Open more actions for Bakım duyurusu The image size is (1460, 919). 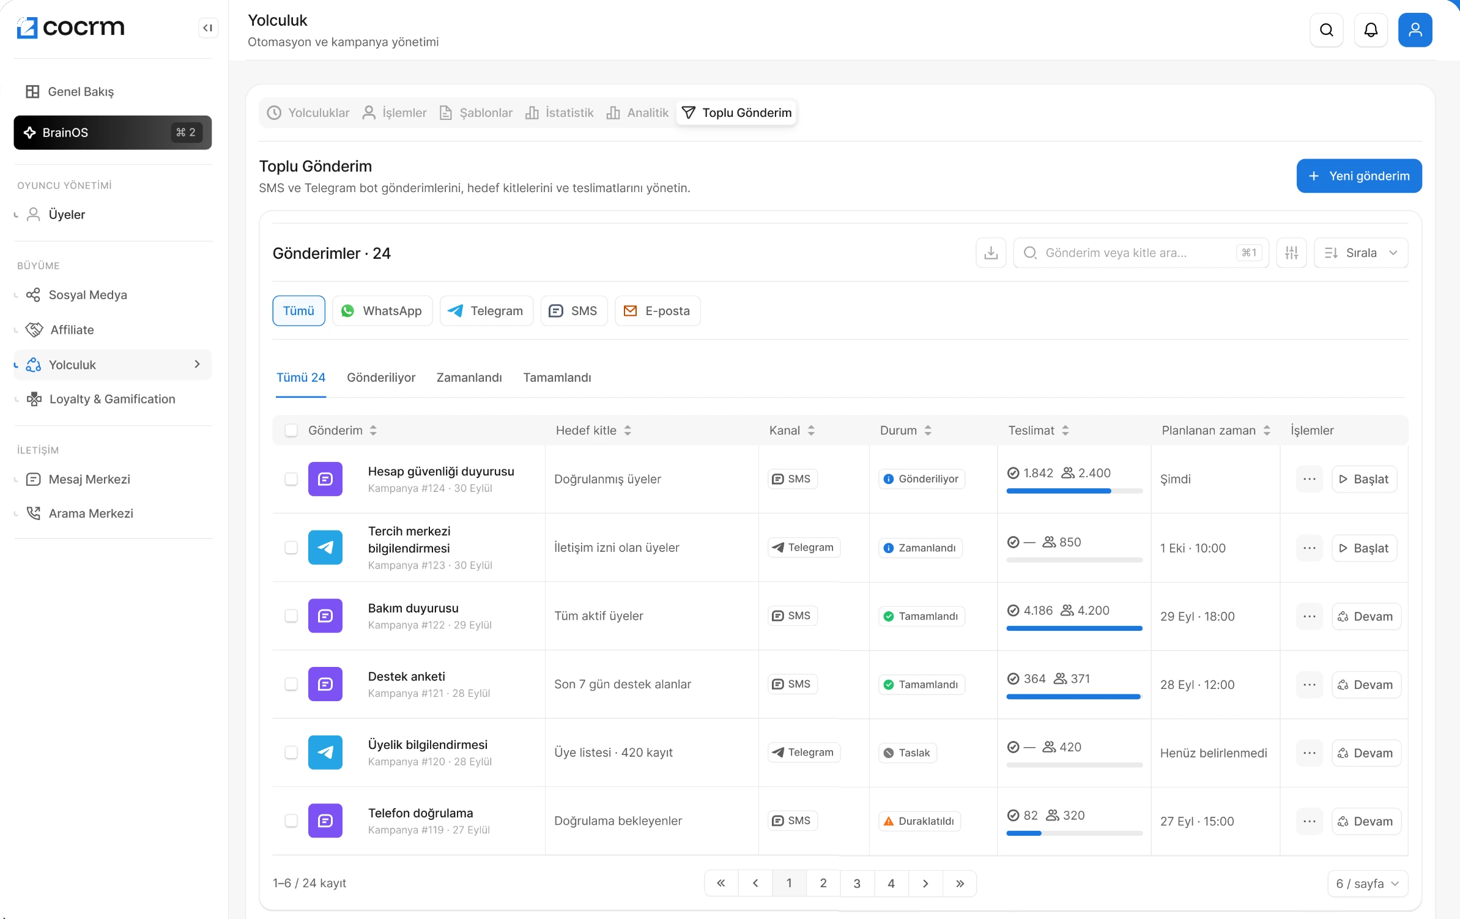pyautogui.click(x=1309, y=616)
